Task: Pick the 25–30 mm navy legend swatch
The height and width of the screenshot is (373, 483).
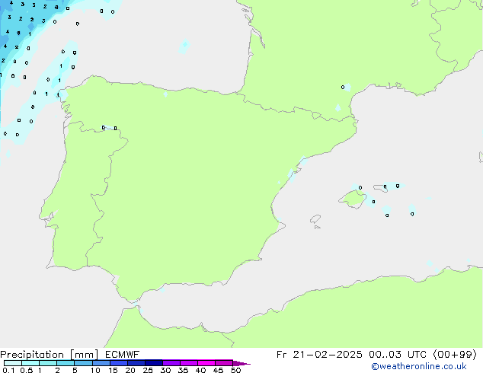Action: (x=153, y=363)
